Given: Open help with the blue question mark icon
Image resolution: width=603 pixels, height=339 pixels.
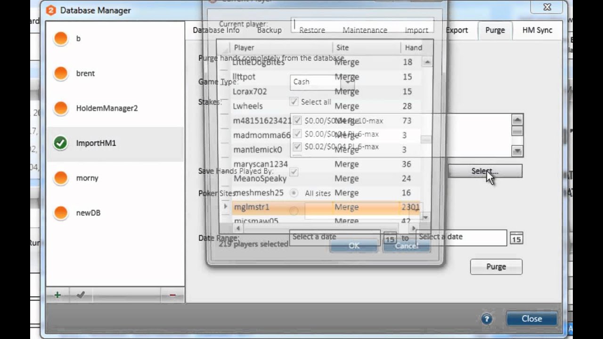Looking at the screenshot, I should pyautogui.click(x=487, y=319).
